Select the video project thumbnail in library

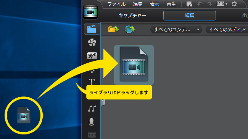coord(134,65)
